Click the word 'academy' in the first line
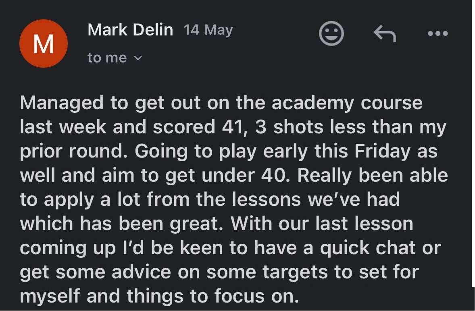This screenshot has height=311, width=475. pyautogui.click(x=312, y=103)
